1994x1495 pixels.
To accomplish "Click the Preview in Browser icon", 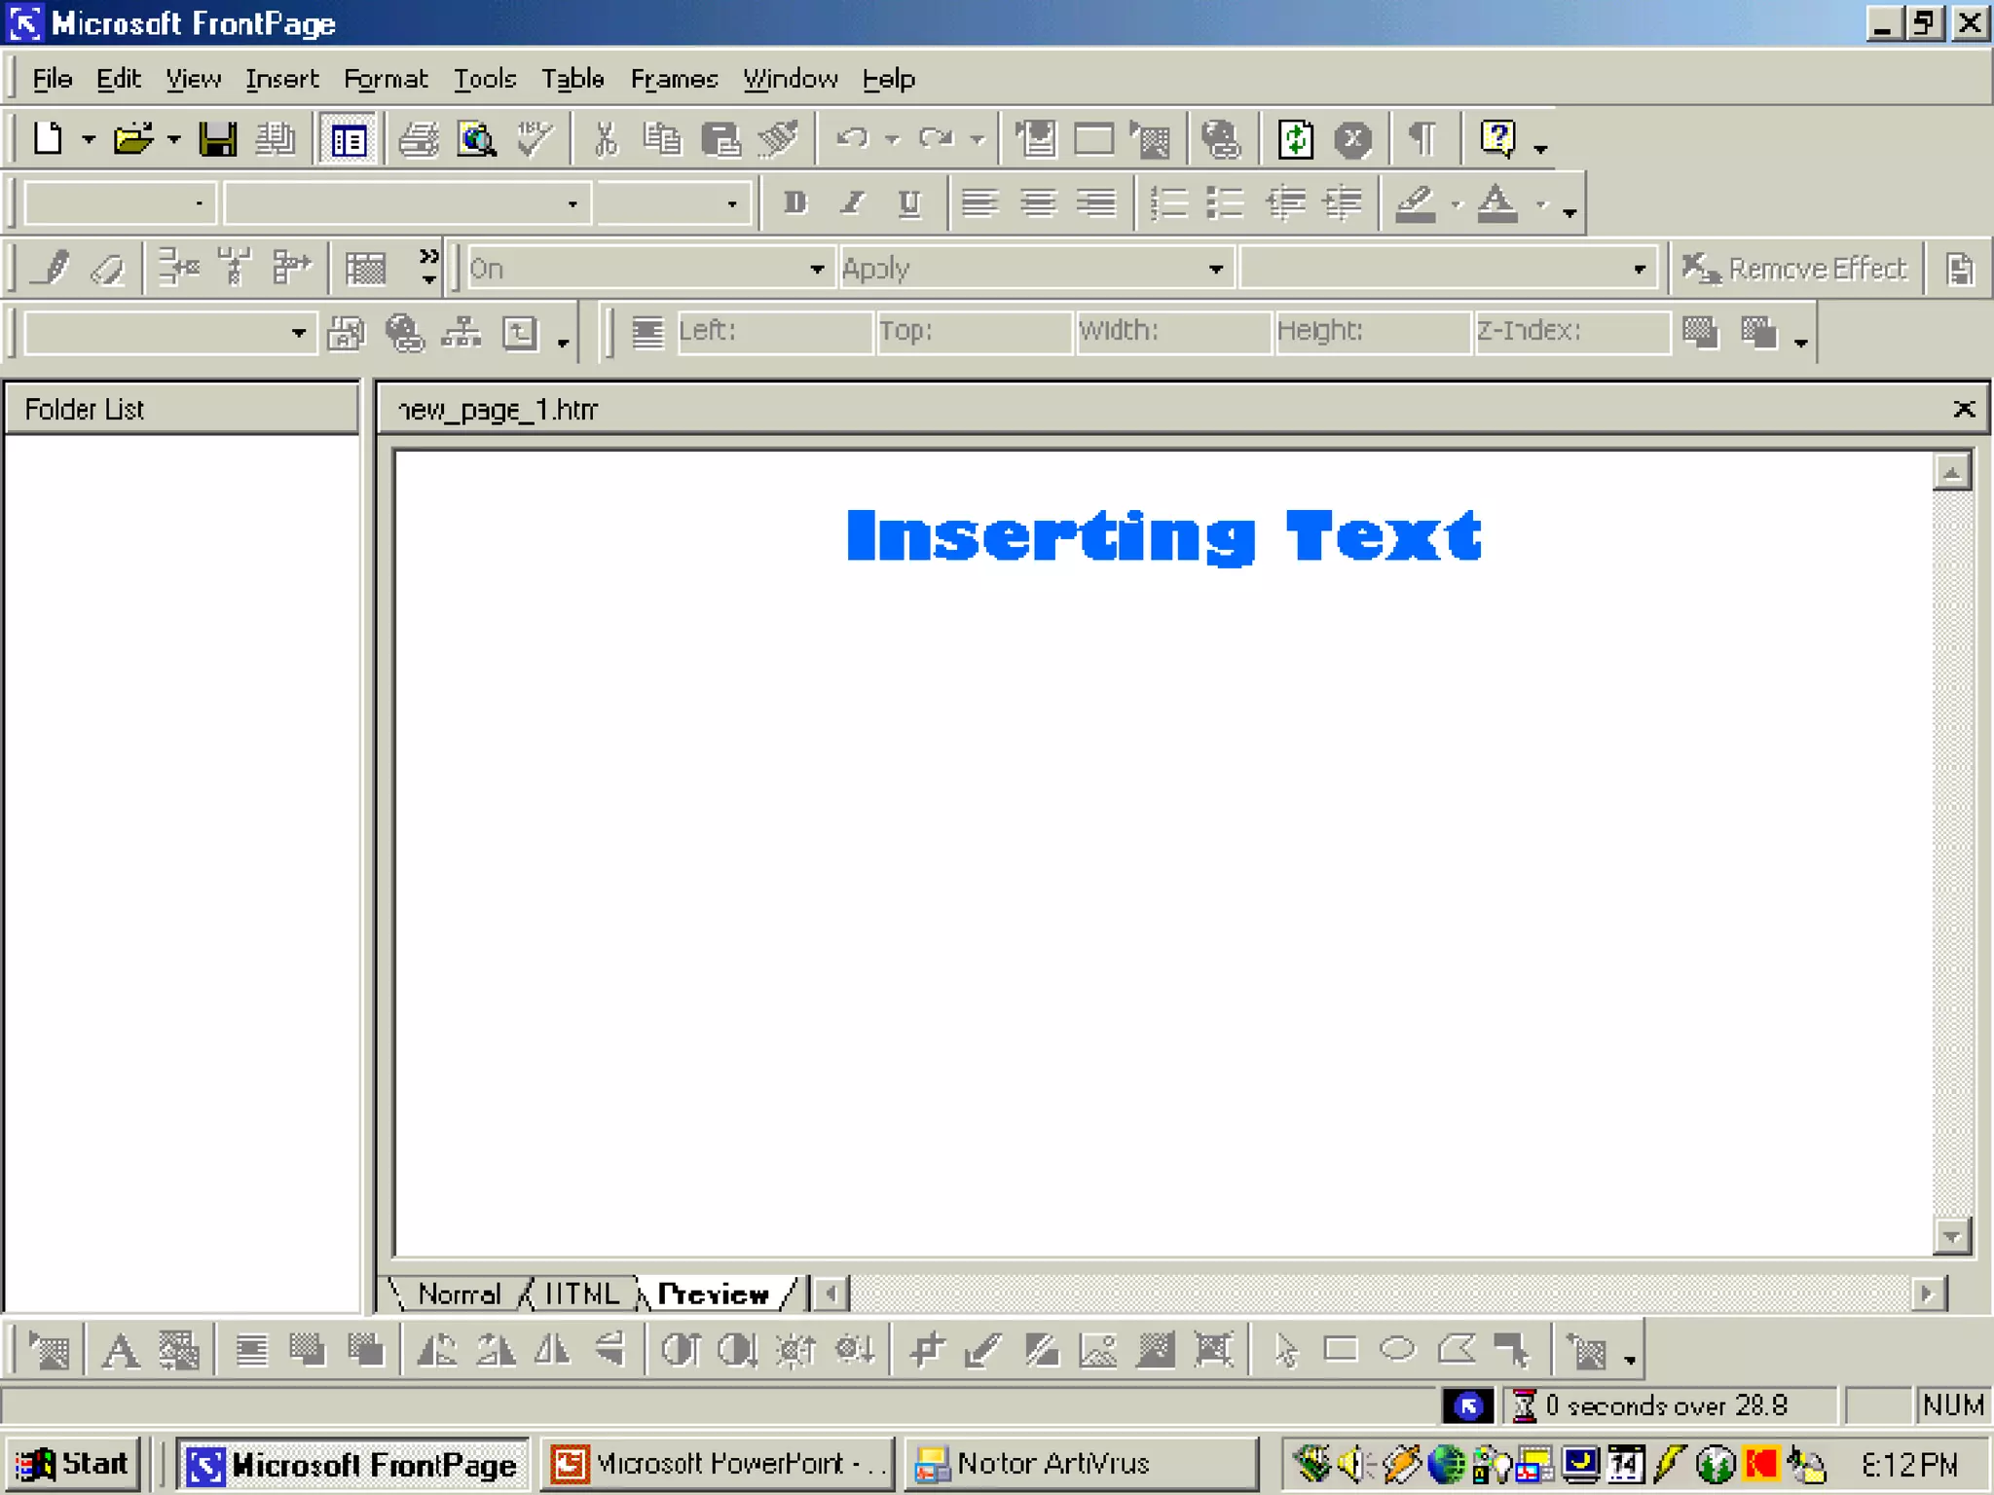I will [476, 139].
